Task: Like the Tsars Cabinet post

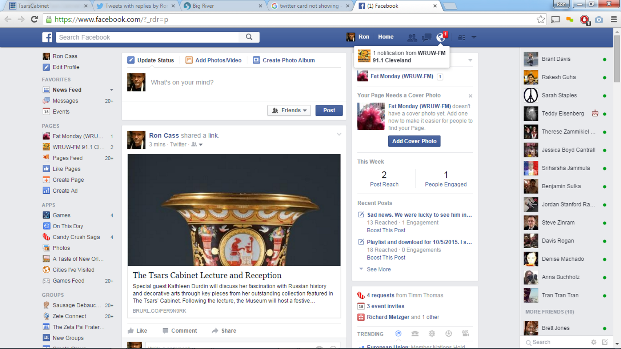Action: pos(137,331)
